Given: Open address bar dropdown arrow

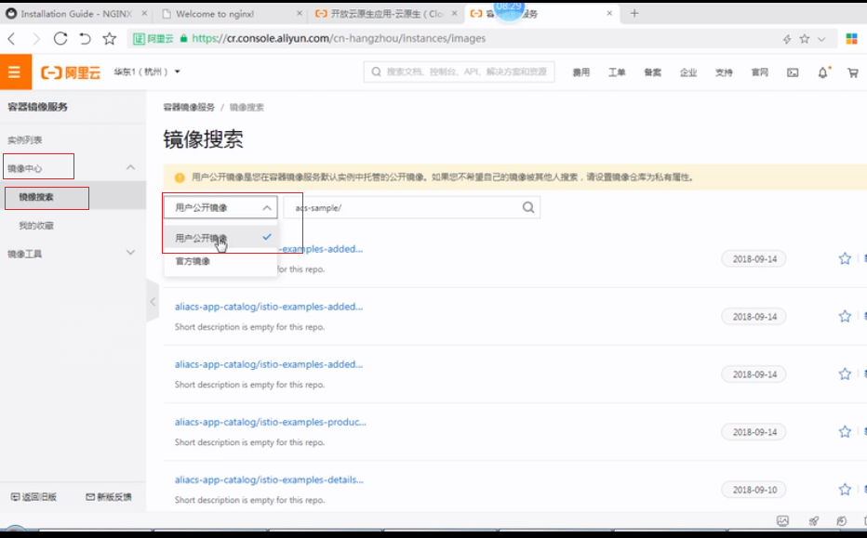Looking at the screenshot, I should pyautogui.click(x=821, y=39).
